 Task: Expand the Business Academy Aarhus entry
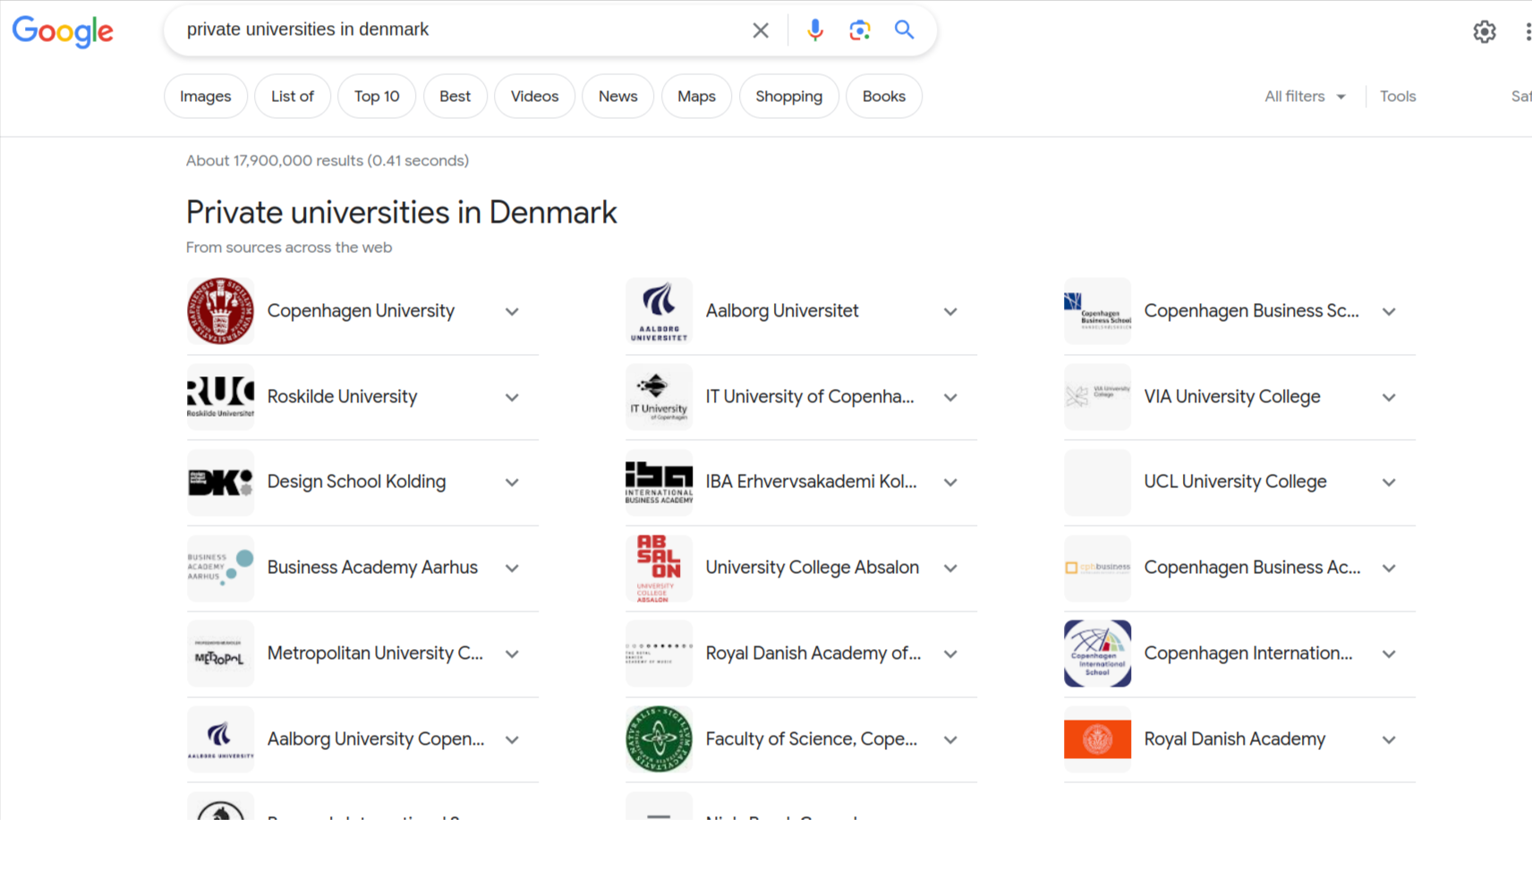pos(512,569)
